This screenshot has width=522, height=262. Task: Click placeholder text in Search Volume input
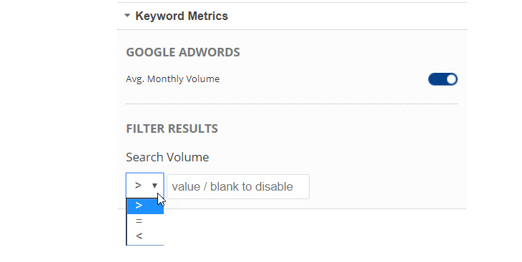[x=232, y=186]
